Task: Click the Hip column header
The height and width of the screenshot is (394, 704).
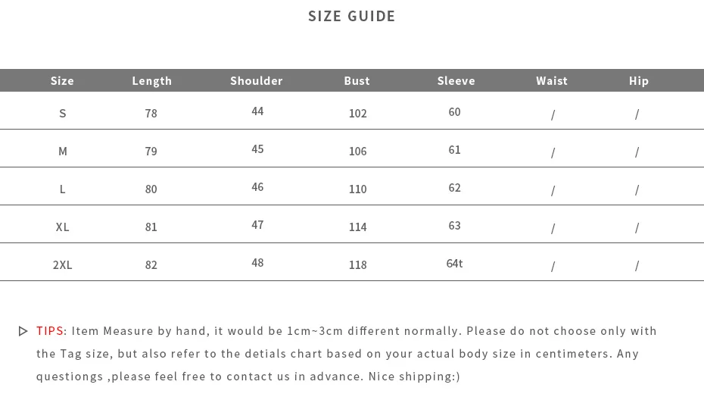Action: click(x=638, y=81)
